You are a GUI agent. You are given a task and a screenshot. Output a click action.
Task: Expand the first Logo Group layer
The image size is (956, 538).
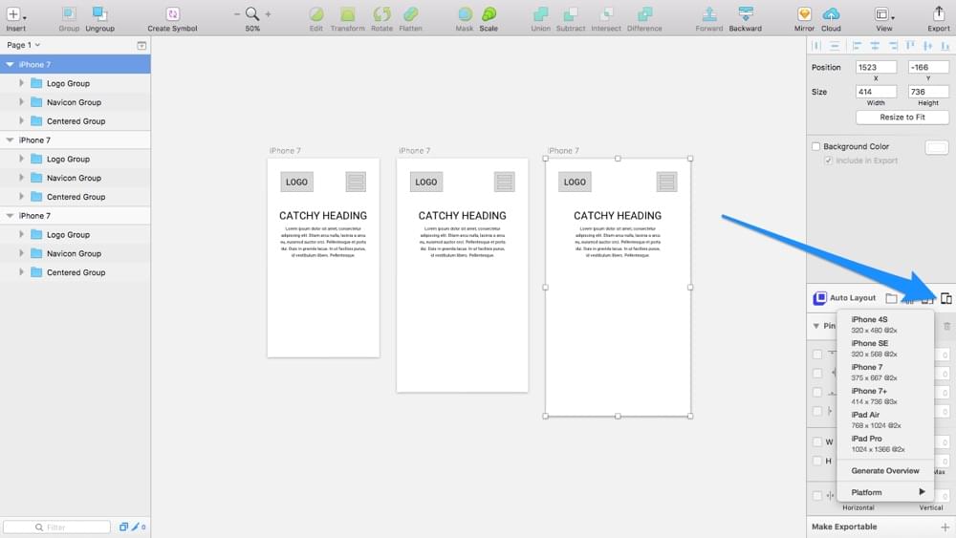click(21, 83)
